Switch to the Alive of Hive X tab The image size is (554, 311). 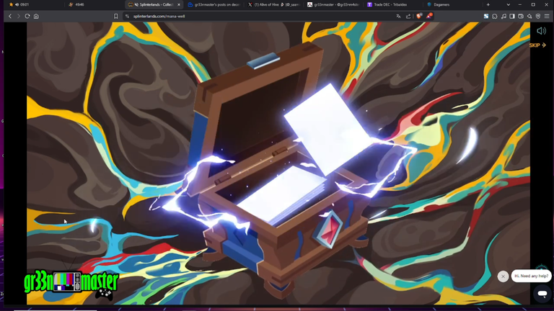click(x=274, y=4)
